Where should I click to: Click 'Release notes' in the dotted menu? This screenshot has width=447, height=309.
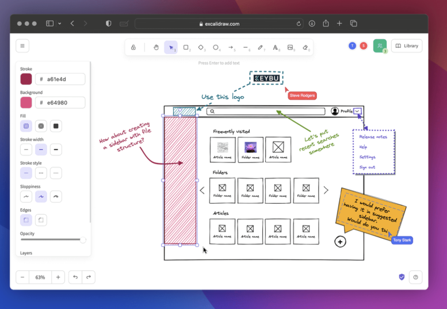coord(373,137)
